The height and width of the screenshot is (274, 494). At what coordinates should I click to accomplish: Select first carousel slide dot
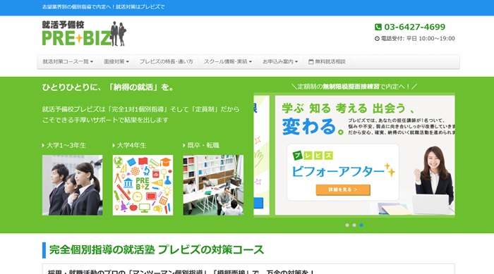(347, 225)
